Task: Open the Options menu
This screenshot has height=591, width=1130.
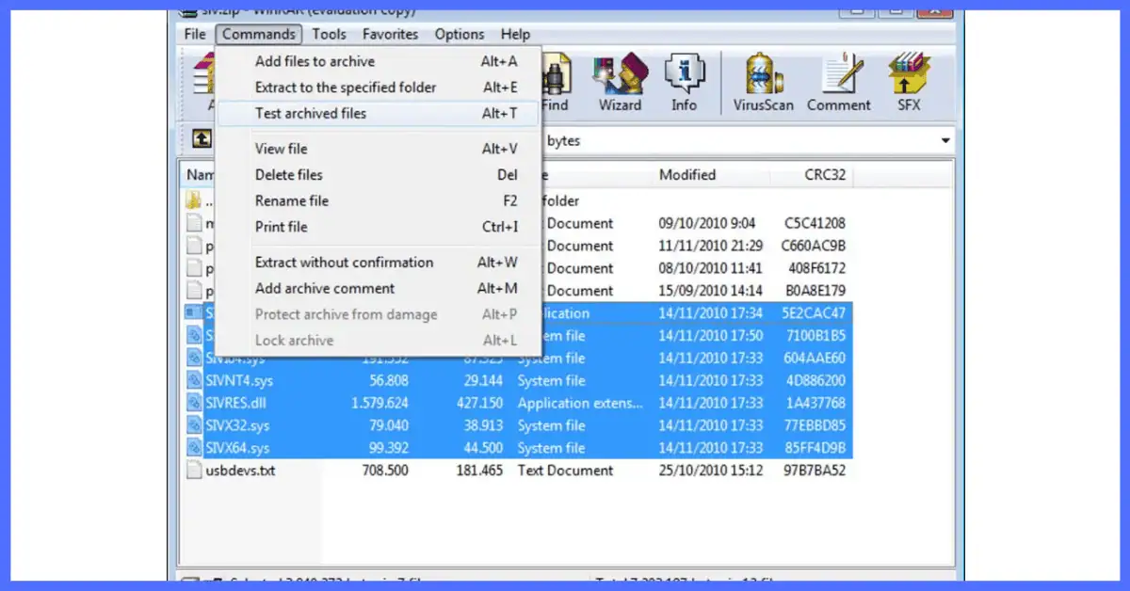Action: (x=460, y=34)
